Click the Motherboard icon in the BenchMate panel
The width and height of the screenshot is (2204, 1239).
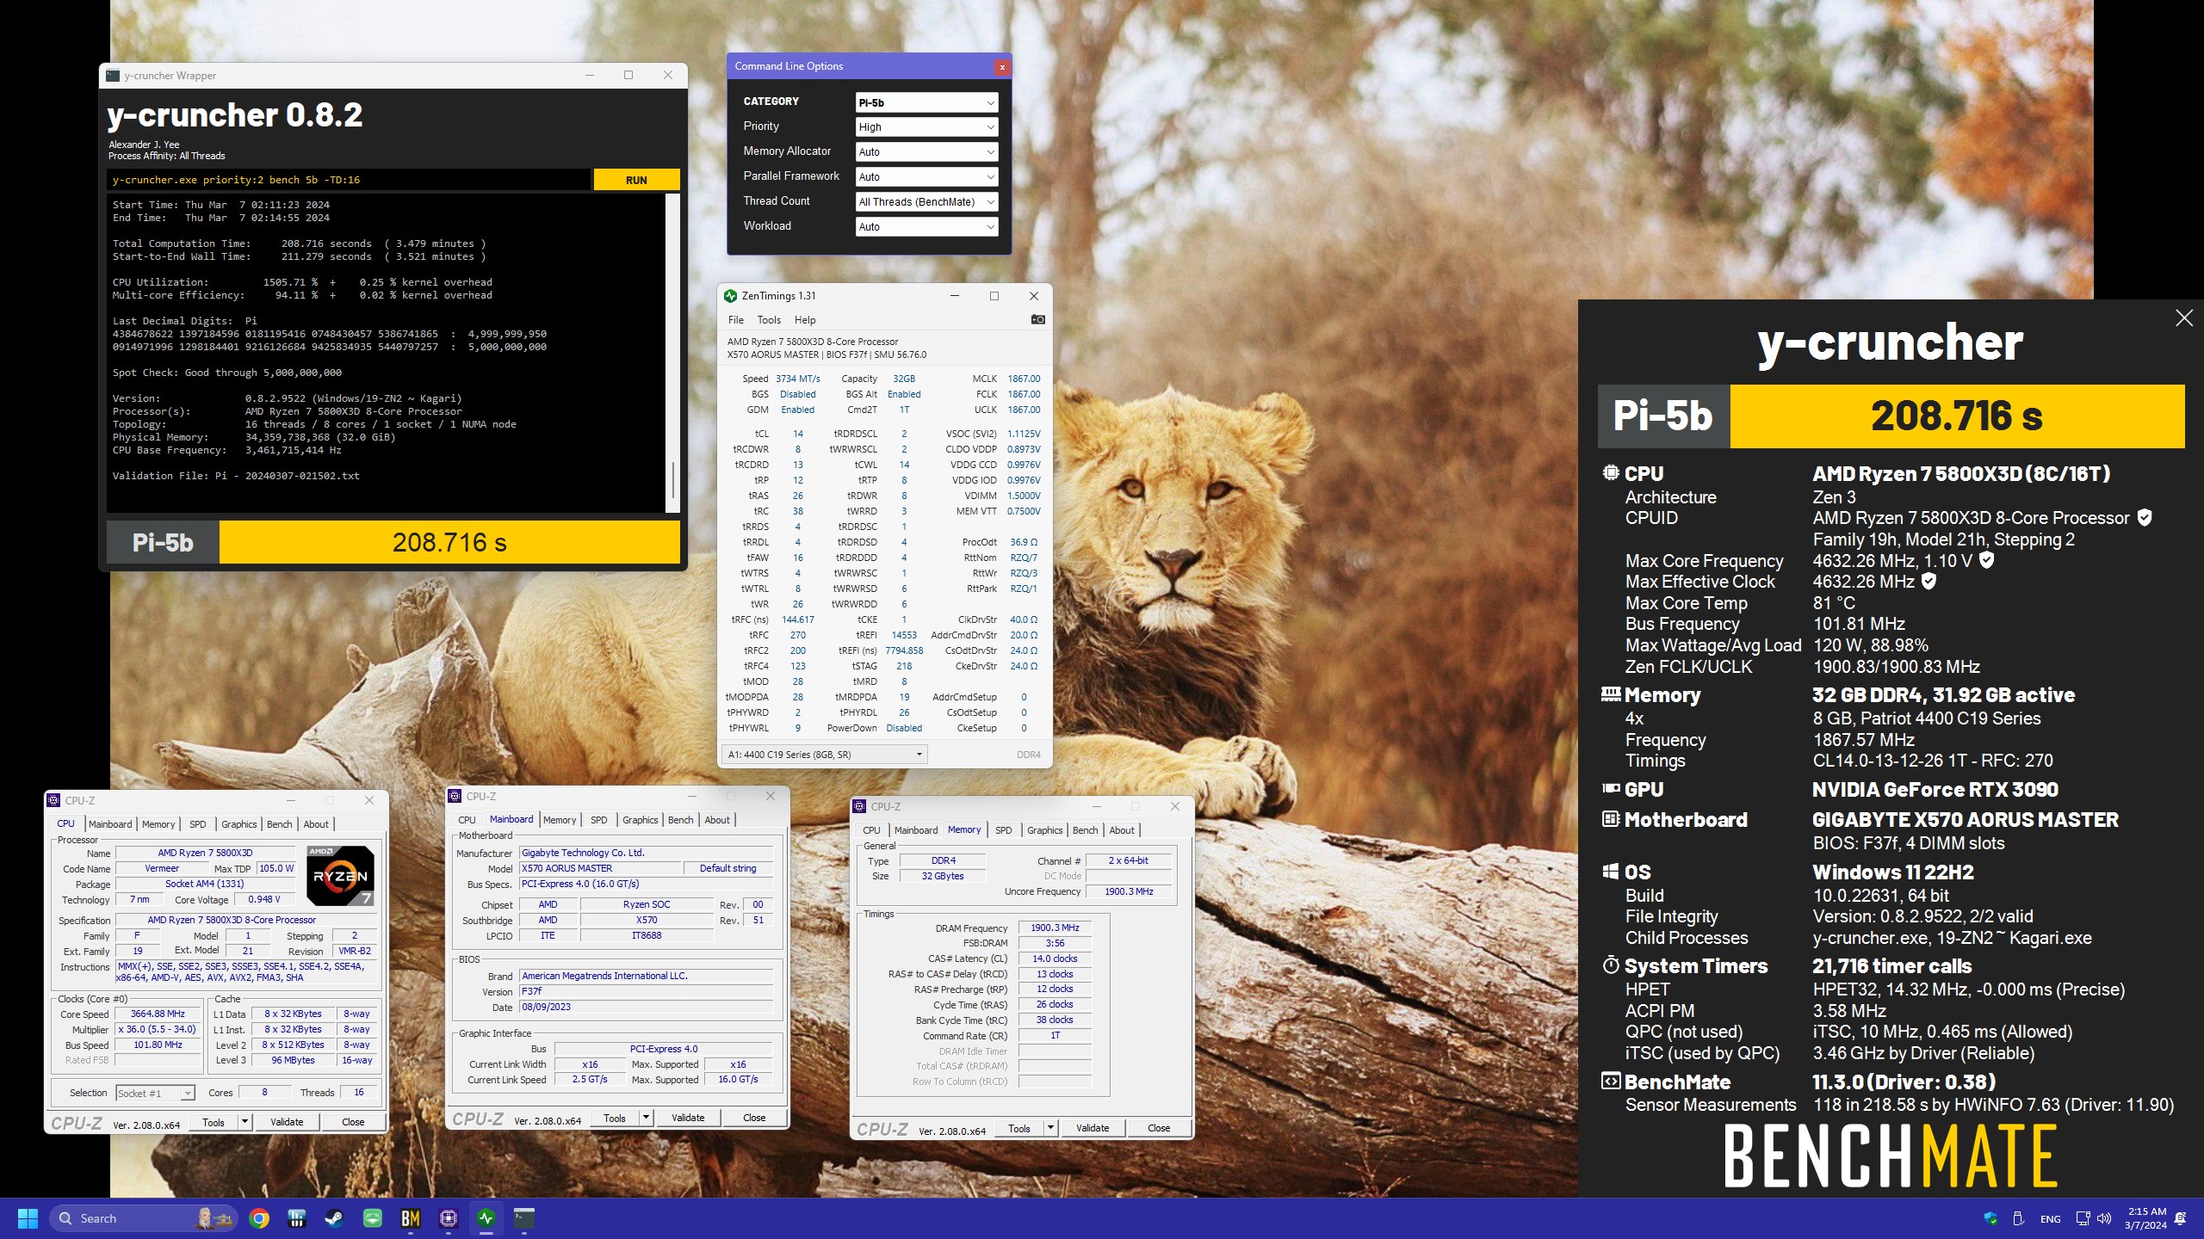click(1610, 819)
